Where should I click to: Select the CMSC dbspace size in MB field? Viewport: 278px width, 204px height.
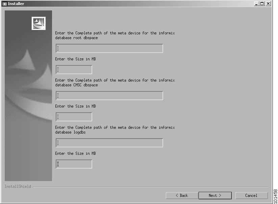pos(74,117)
